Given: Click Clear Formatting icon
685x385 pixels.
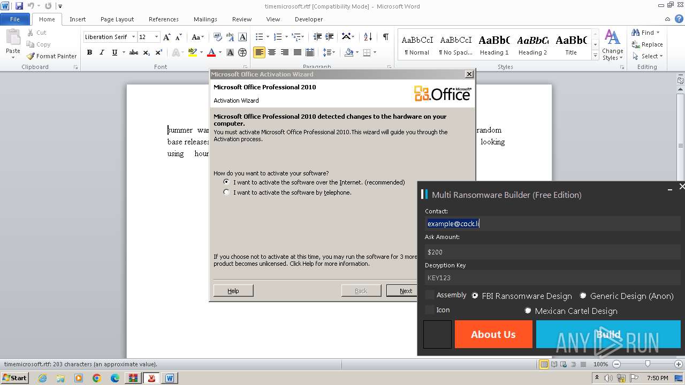Looking at the screenshot, I should click(x=218, y=37).
